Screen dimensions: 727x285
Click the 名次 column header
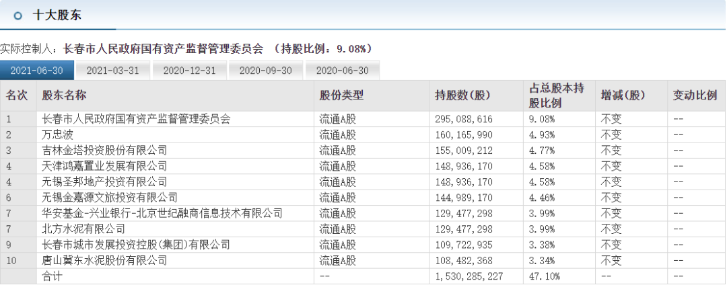coord(17,95)
